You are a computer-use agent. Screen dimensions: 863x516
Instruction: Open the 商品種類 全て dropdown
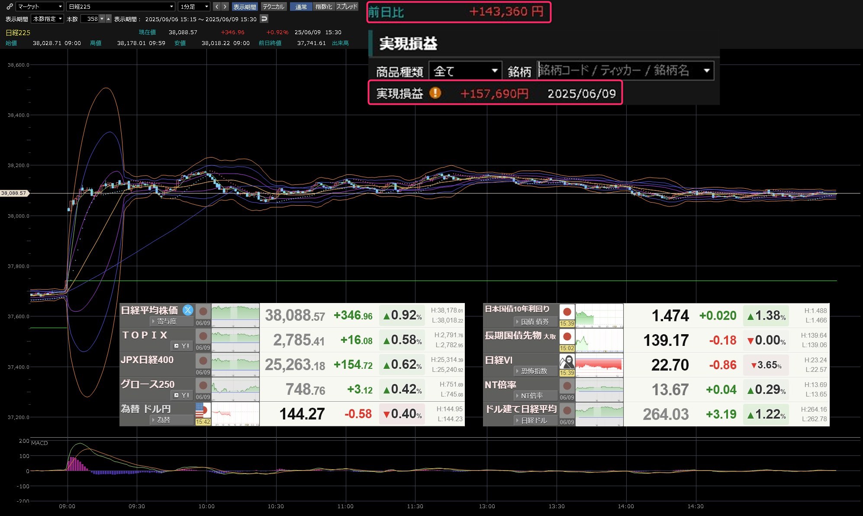pos(465,71)
